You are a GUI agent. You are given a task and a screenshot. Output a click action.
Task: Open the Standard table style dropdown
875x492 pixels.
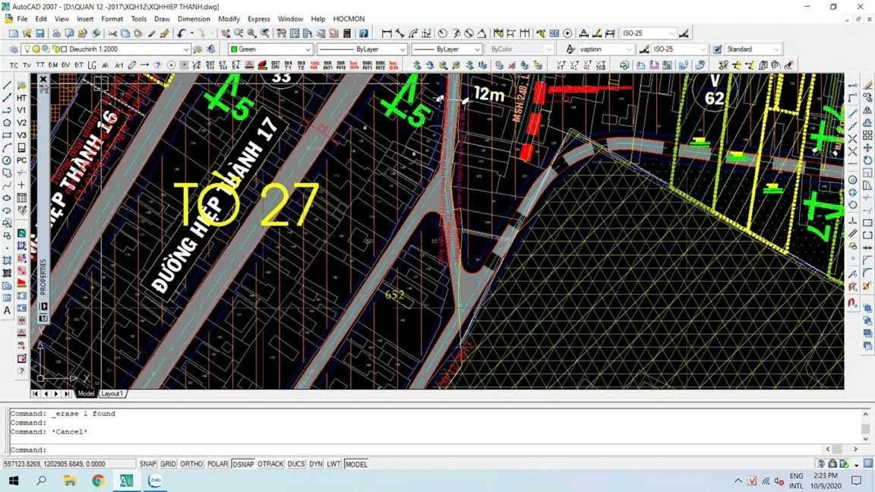click(753, 49)
